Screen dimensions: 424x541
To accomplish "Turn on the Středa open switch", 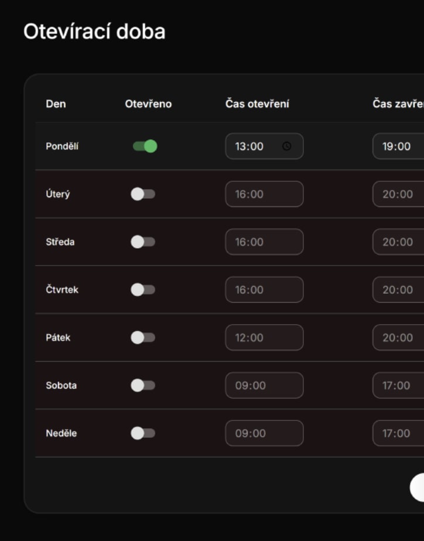I will click(x=143, y=241).
